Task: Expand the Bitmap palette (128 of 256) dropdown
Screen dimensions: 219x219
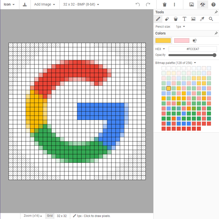Action: tap(176, 63)
